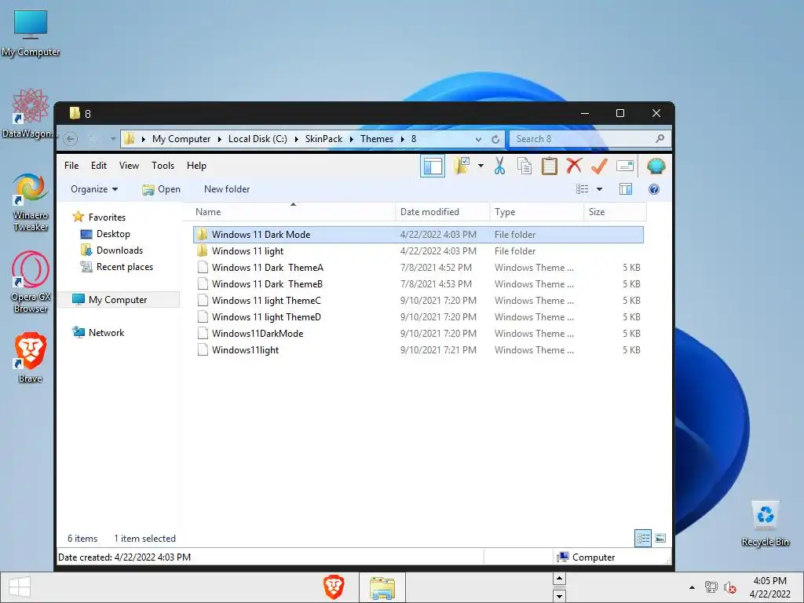Select the Windows 11 light folder
The width and height of the screenshot is (804, 603).
418,250
